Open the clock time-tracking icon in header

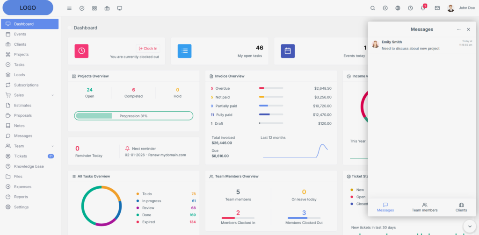pyautogui.click(x=410, y=8)
